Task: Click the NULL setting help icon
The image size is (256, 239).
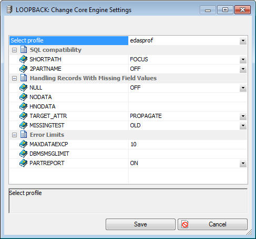Action: click(x=23, y=88)
